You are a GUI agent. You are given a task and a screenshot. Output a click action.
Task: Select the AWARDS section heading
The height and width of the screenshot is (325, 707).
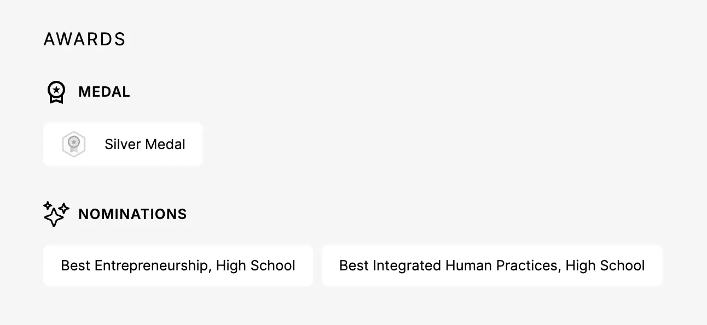coord(85,39)
